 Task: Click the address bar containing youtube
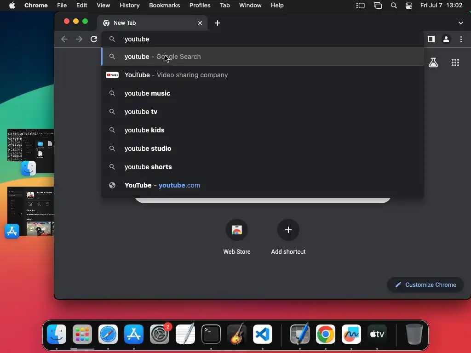[263, 39]
